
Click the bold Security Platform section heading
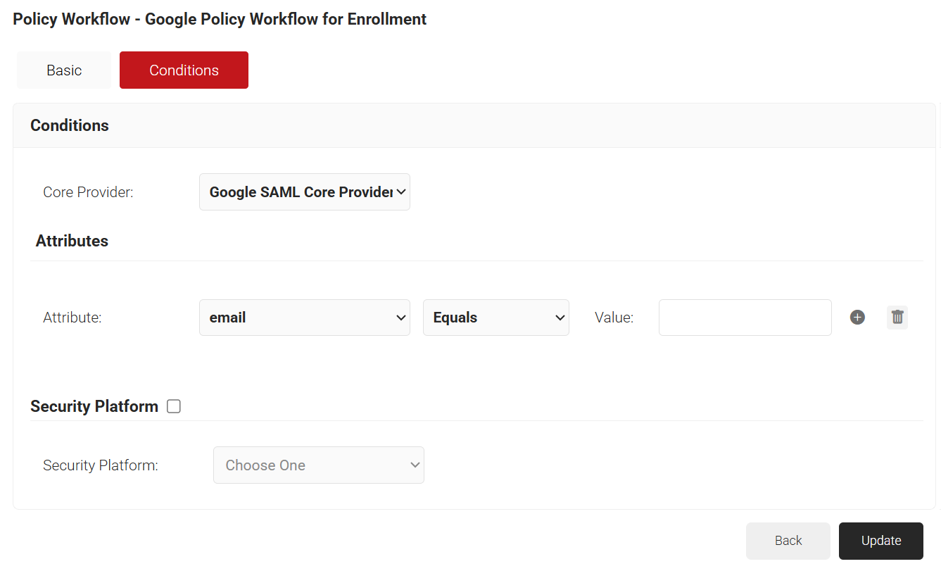[94, 406]
